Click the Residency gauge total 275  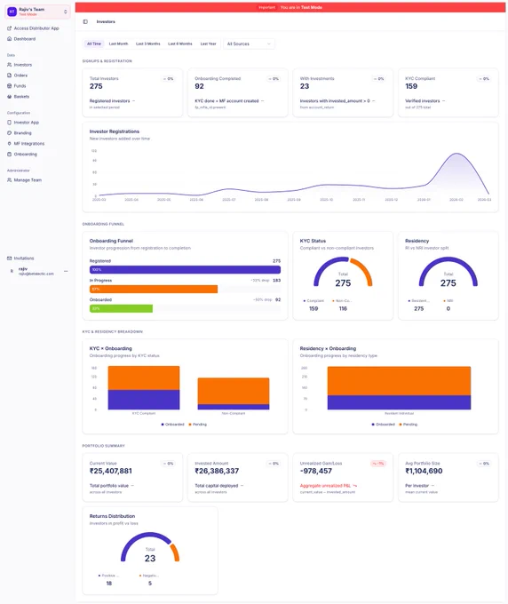tap(448, 283)
